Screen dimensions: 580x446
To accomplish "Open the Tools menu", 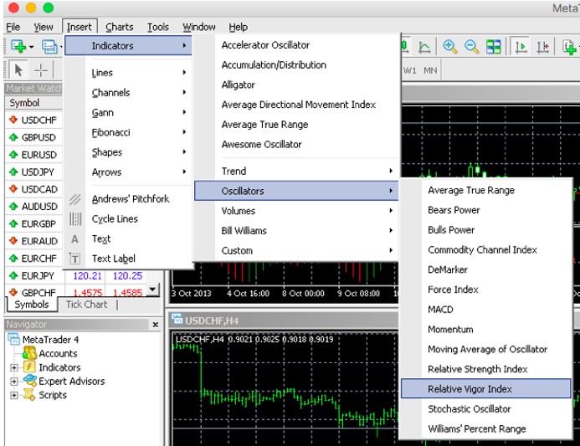I will (158, 27).
